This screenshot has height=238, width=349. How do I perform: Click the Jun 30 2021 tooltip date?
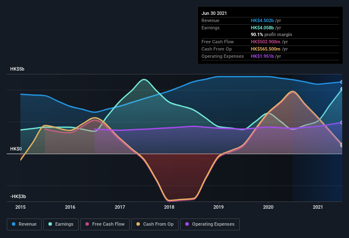click(214, 13)
